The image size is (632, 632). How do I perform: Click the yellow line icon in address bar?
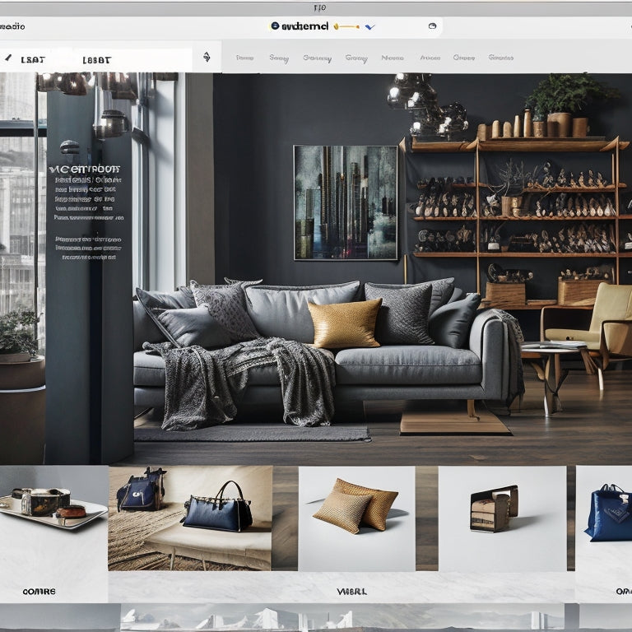[x=347, y=26]
